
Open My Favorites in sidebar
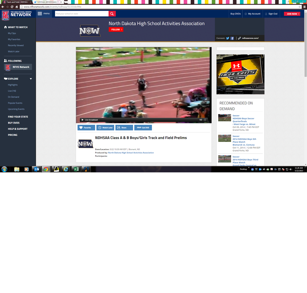(14, 39)
